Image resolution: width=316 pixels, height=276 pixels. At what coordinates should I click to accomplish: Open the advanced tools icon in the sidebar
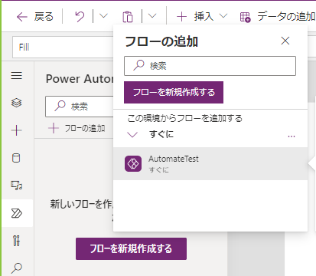[16, 241]
